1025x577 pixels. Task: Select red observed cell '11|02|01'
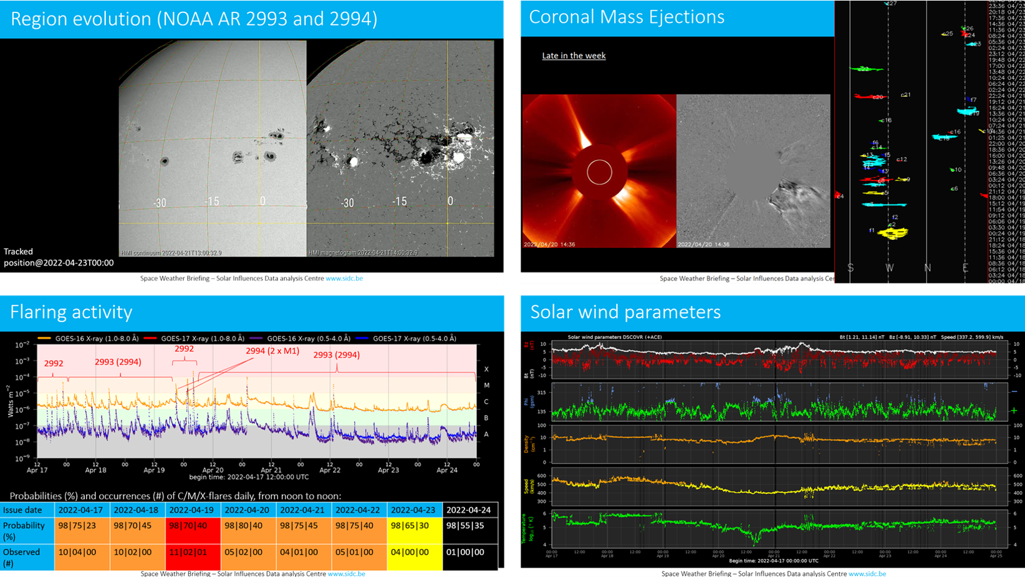pyautogui.click(x=193, y=557)
